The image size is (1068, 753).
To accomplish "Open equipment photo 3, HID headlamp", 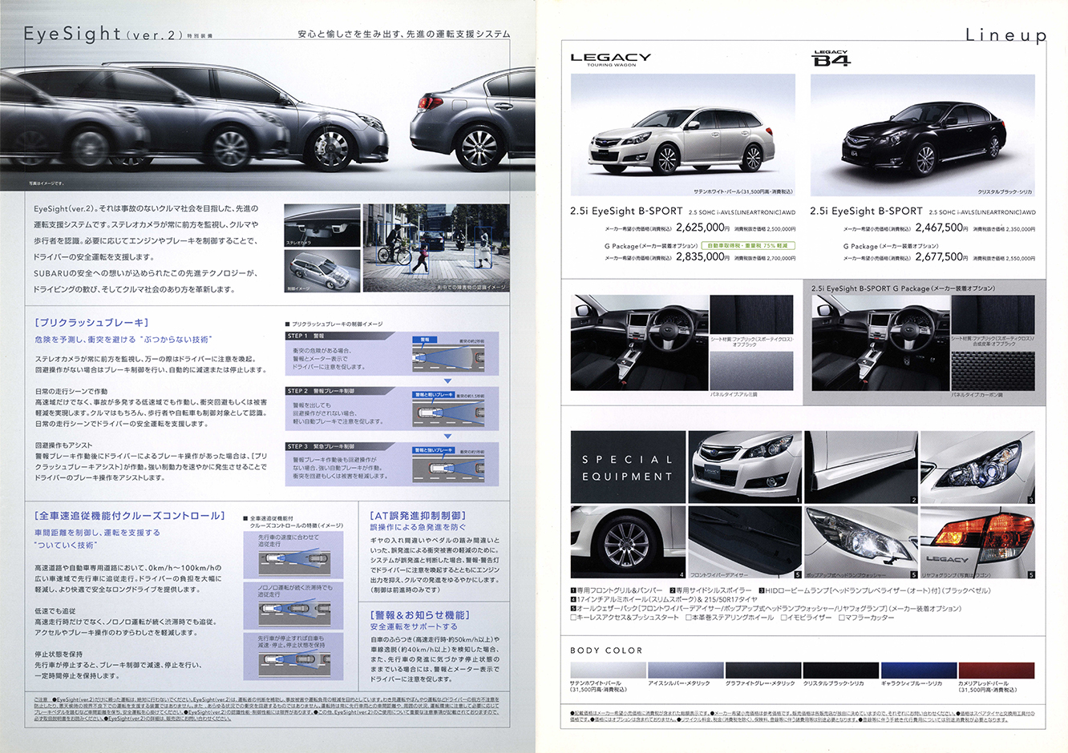I will [x=978, y=468].
